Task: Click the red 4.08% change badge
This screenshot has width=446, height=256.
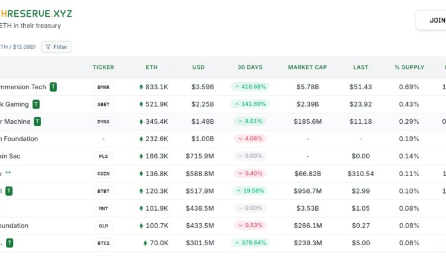Action: coord(250,139)
